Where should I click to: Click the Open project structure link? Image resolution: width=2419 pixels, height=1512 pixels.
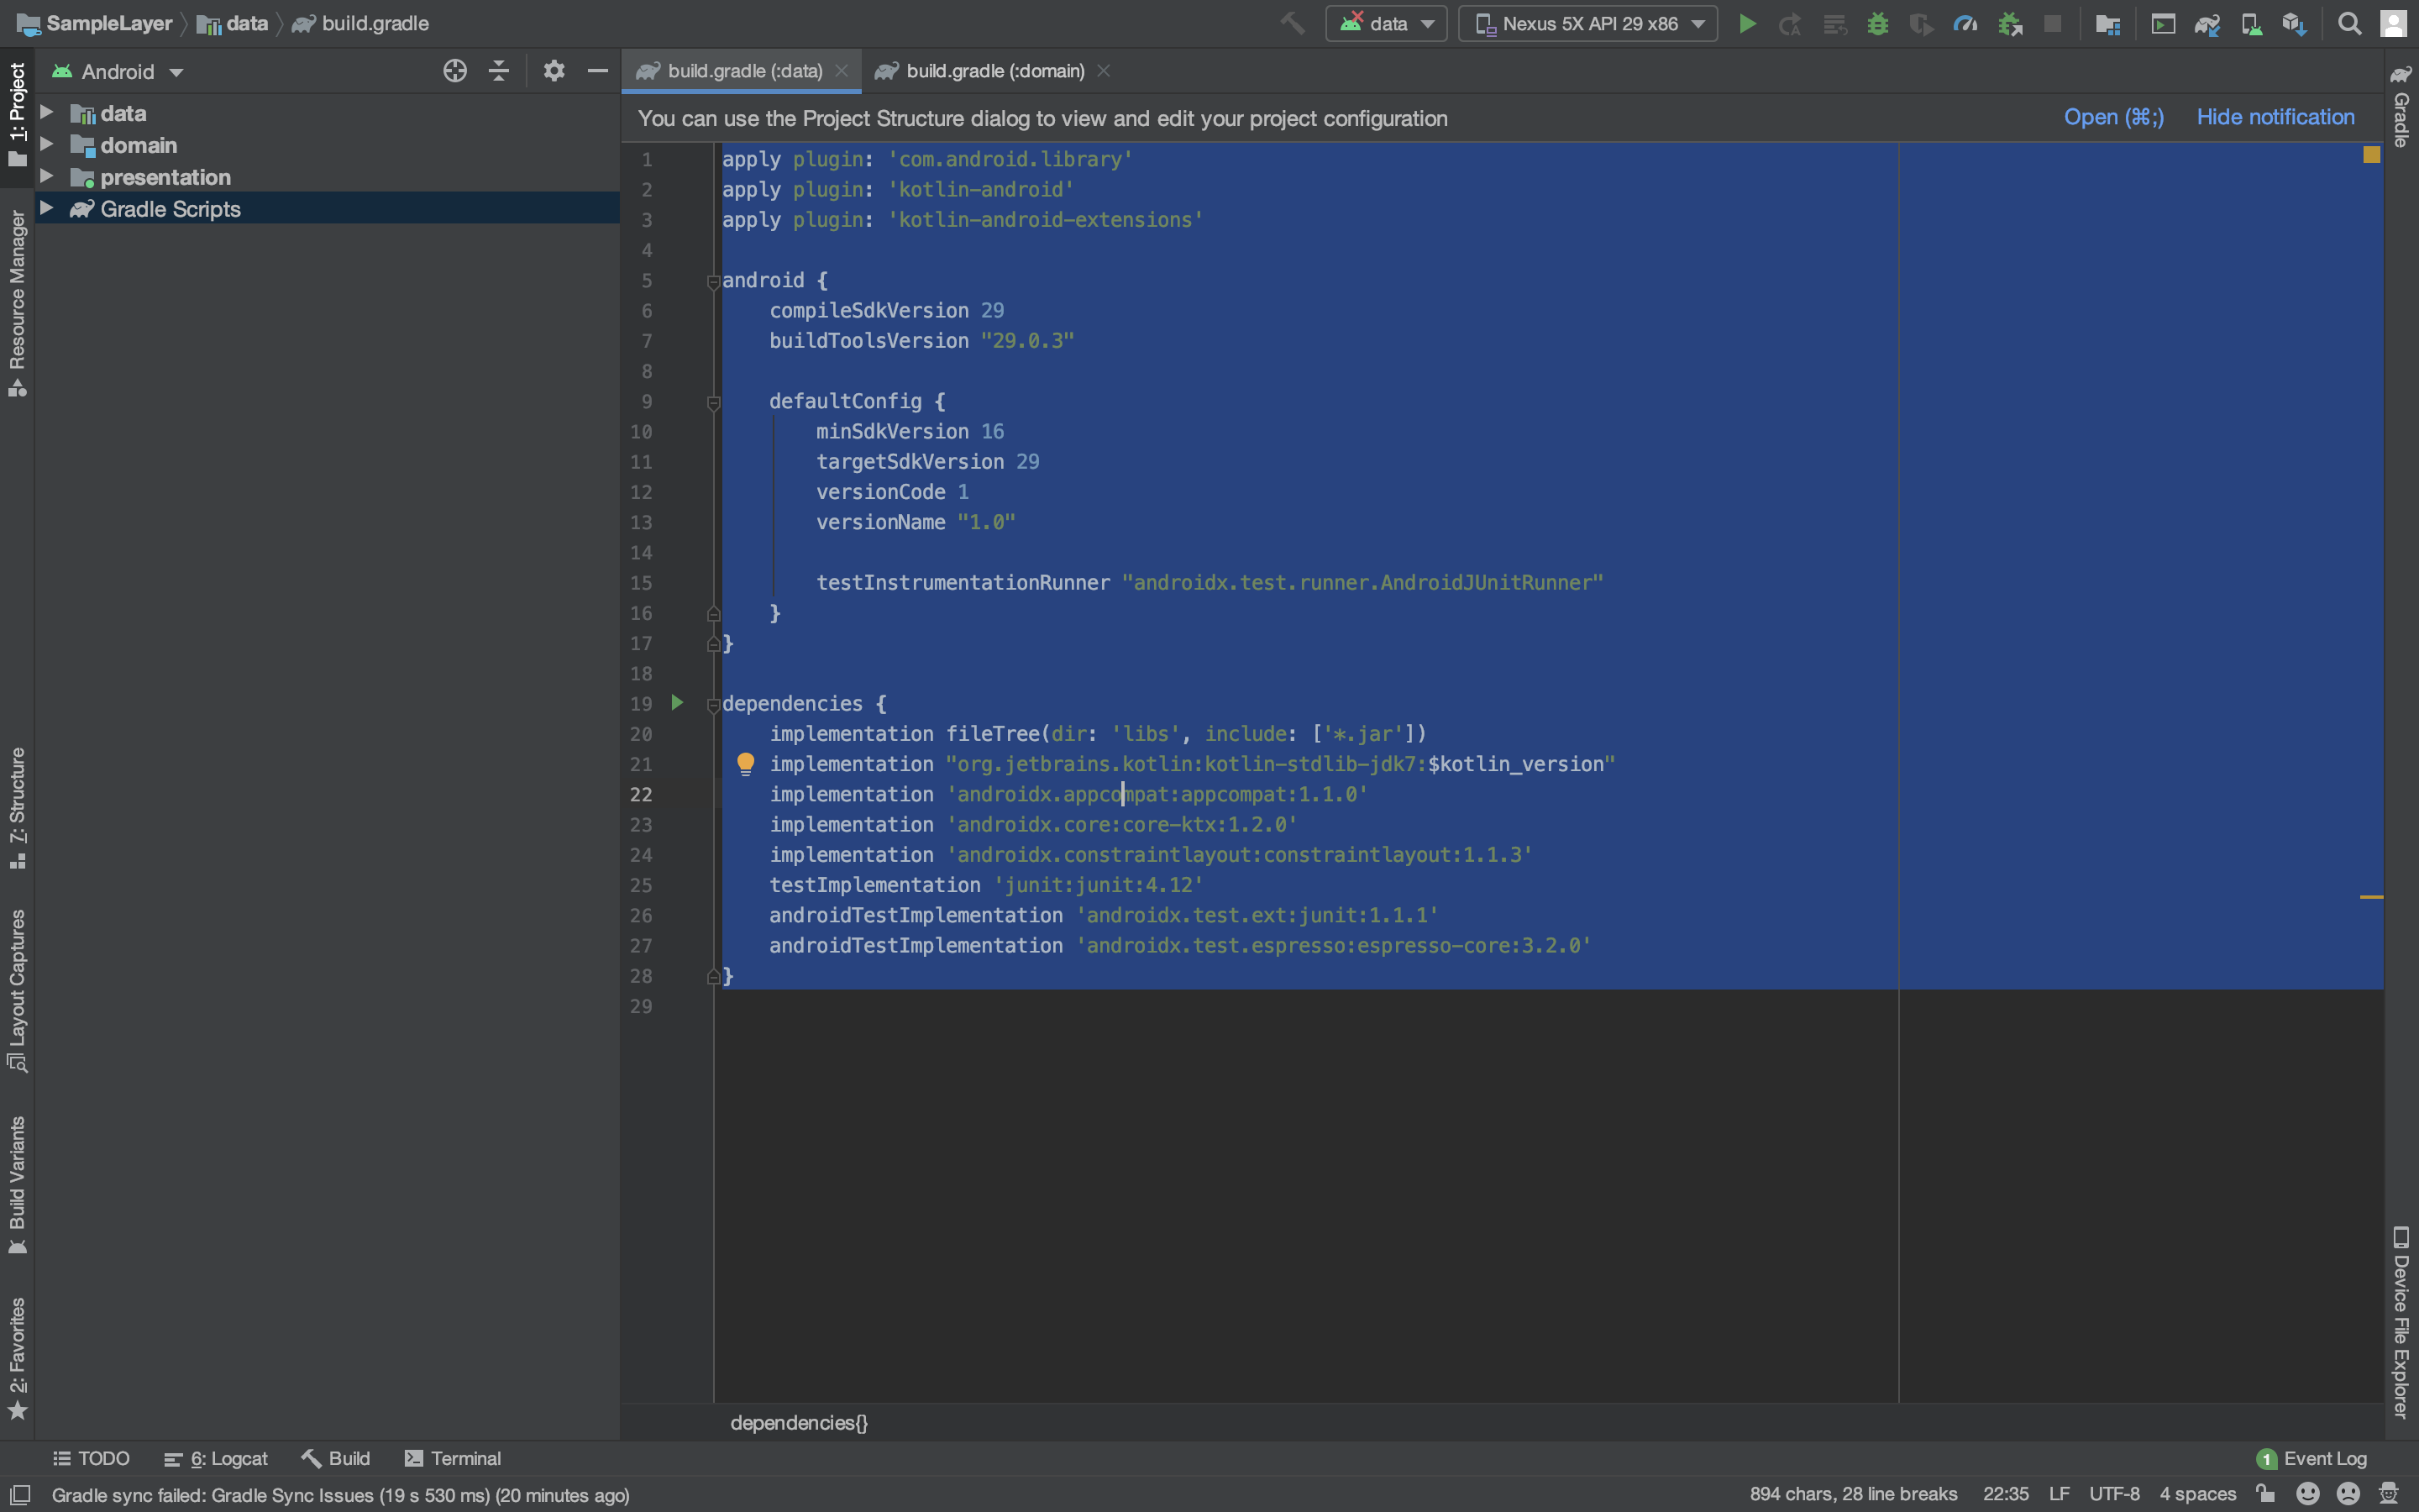2113,117
